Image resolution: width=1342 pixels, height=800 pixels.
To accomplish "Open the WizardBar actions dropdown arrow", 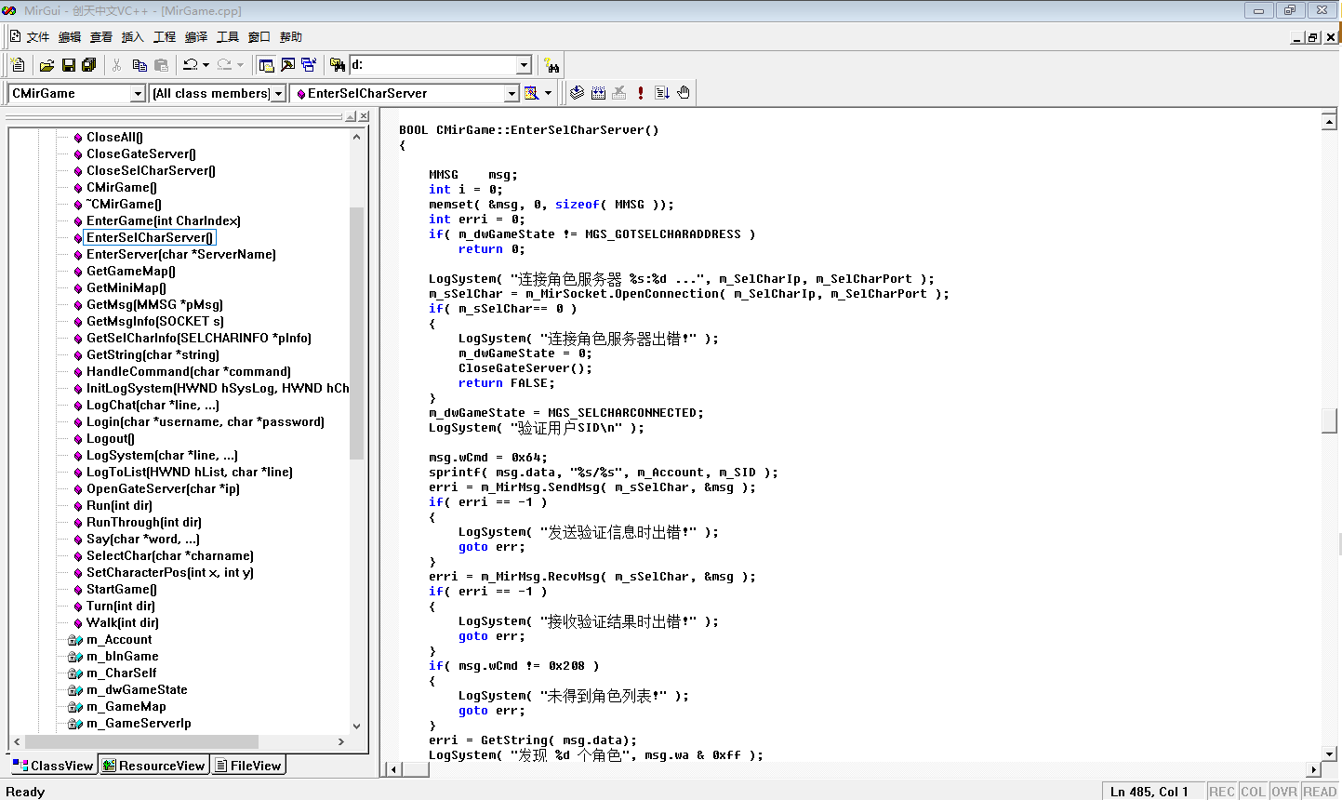I will 548,93.
